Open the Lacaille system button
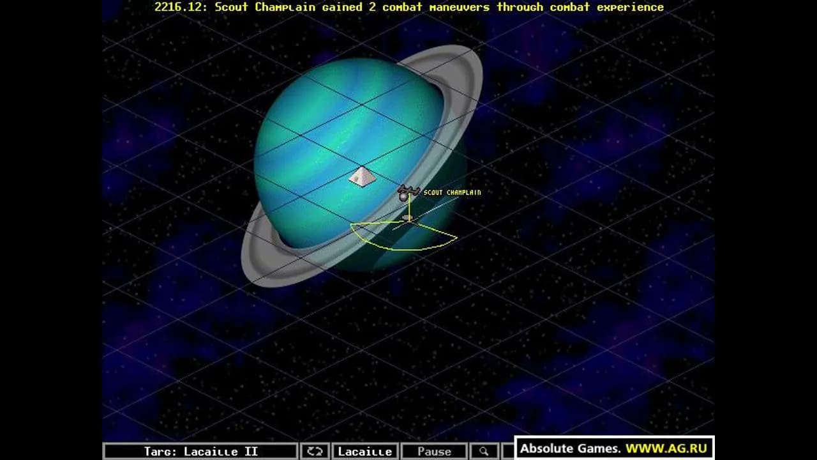Screen dimensions: 817x460 (x=365, y=452)
